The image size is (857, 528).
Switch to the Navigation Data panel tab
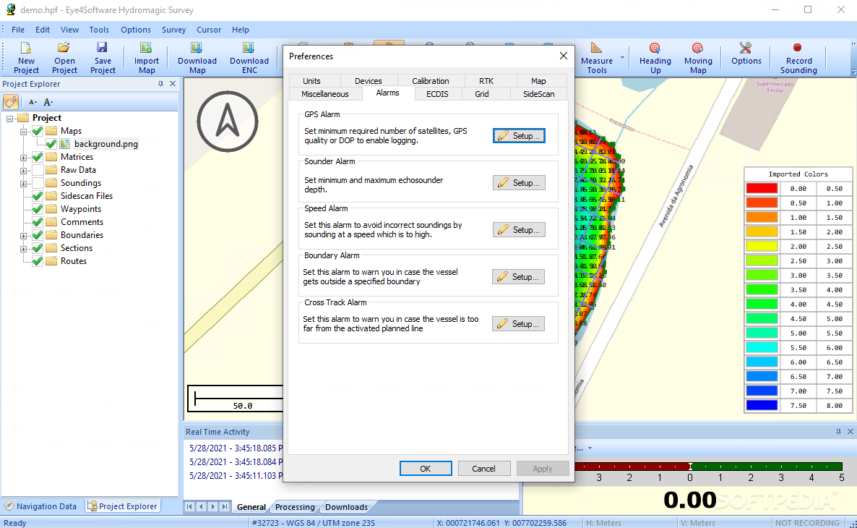click(x=40, y=506)
